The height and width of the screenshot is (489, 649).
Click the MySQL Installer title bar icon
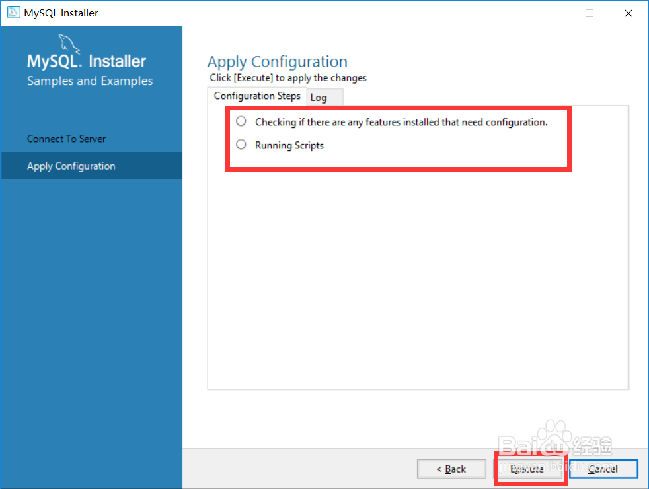click(x=13, y=13)
